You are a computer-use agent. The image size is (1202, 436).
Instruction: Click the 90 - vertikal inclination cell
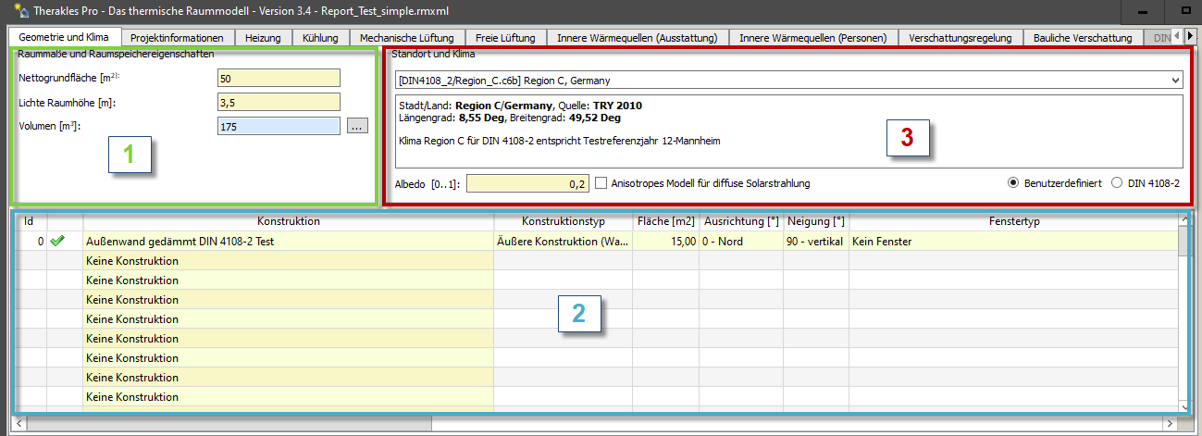point(816,241)
